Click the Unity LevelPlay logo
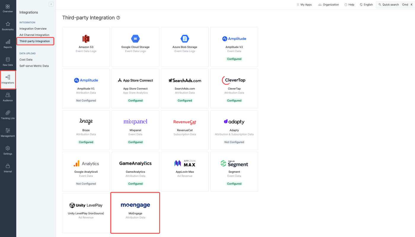The image size is (415, 237). (86, 205)
